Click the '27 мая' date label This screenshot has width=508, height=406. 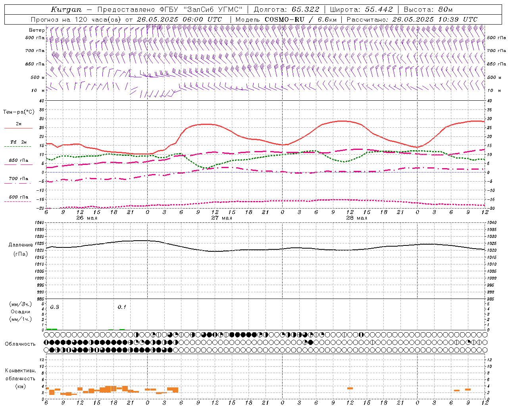click(222, 218)
